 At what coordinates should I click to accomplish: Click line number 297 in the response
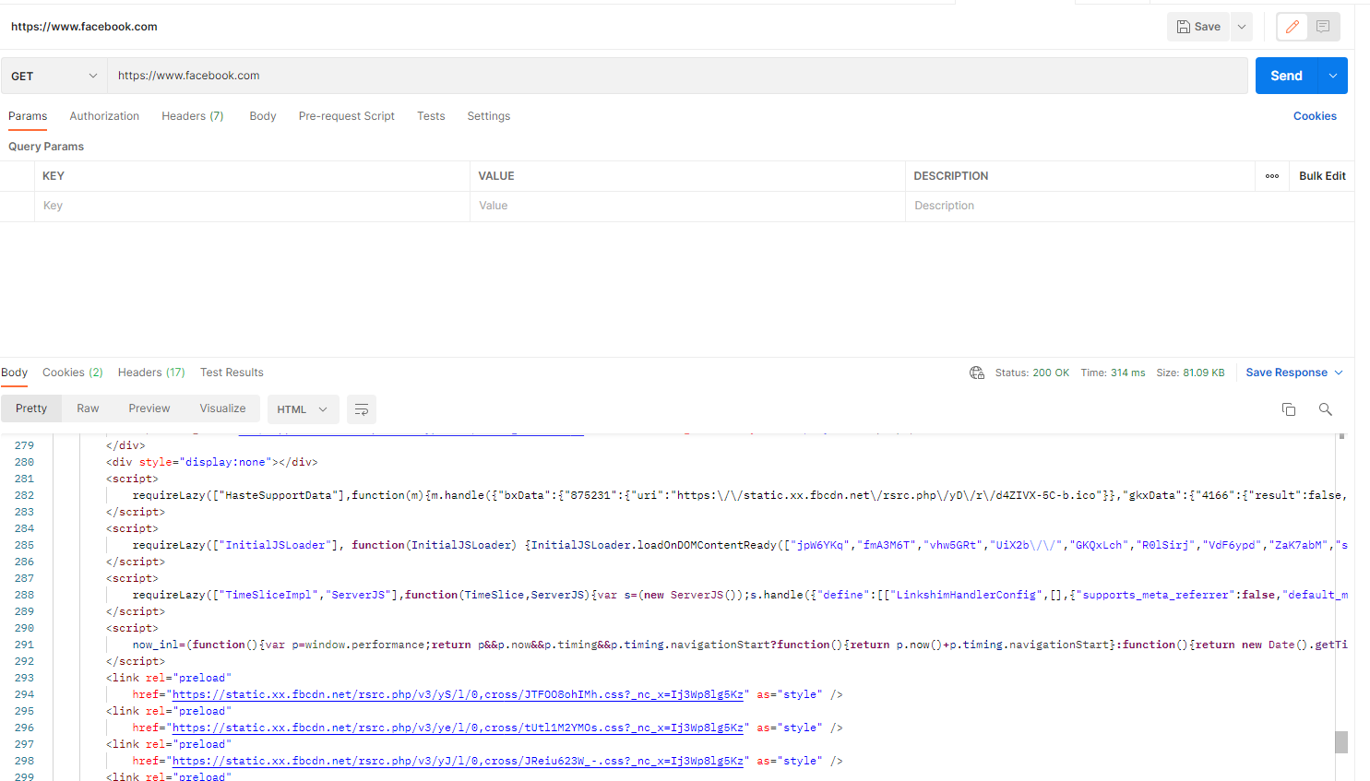pos(24,744)
